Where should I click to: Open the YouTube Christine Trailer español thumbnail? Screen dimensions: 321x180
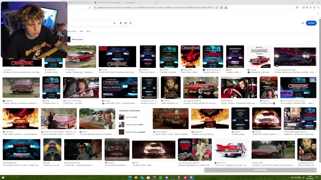point(267,118)
